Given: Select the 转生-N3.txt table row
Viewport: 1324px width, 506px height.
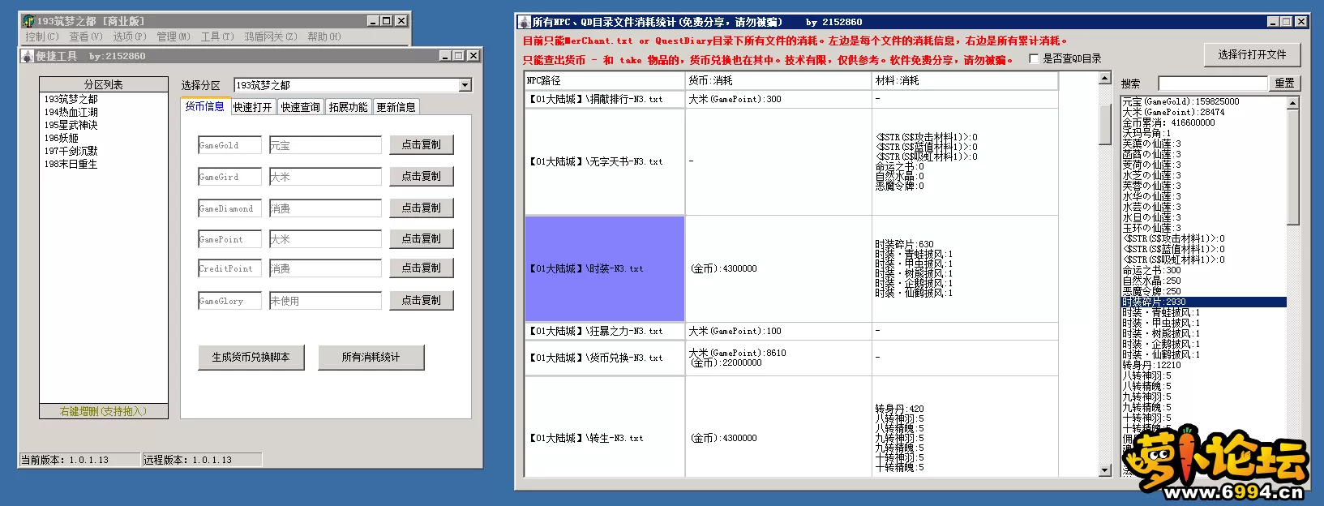Looking at the screenshot, I should [x=791, y=427].
